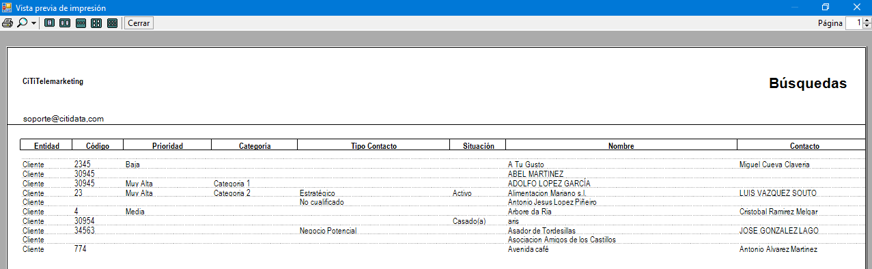Click code 23 cell

(79, 193)
